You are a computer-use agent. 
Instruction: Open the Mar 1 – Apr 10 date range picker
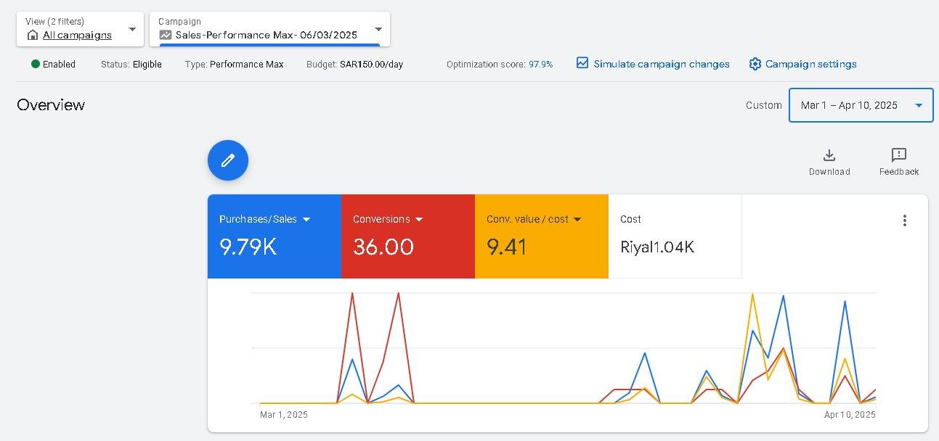[x=861, y=105]
